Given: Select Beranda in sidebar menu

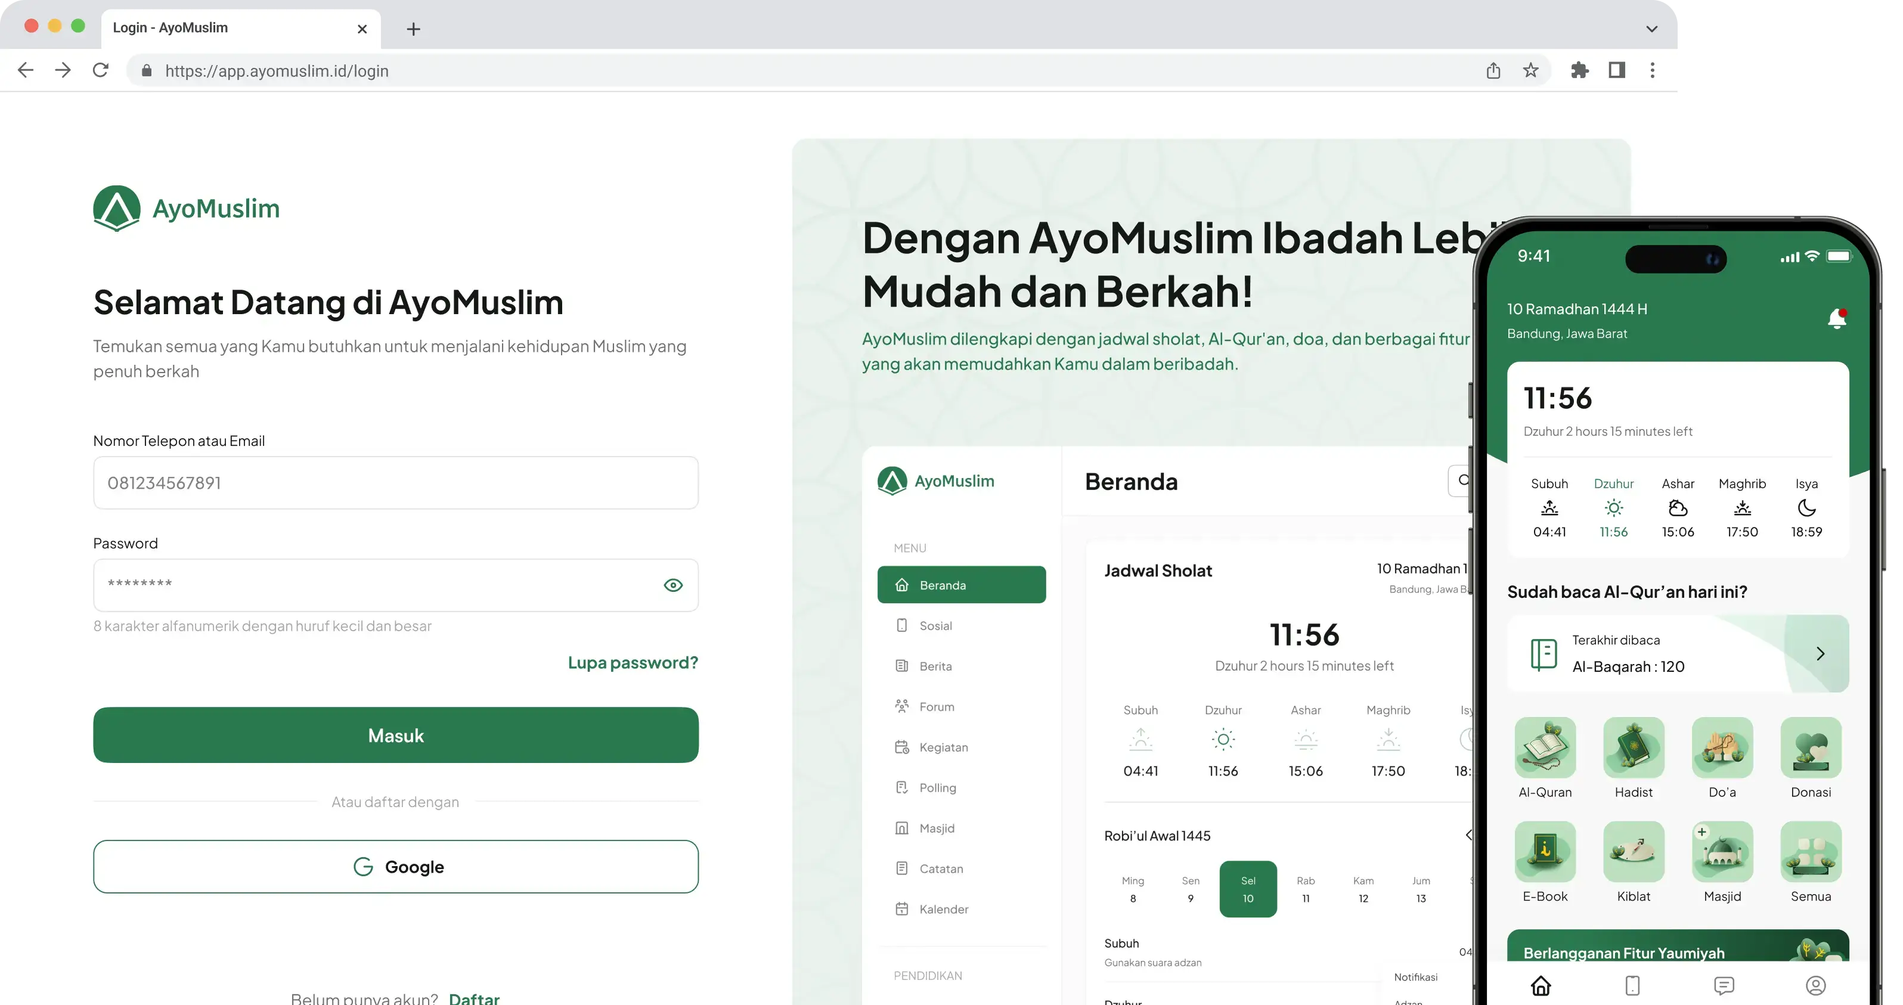Looking at the screenshot, I should [x=961, y=585].
